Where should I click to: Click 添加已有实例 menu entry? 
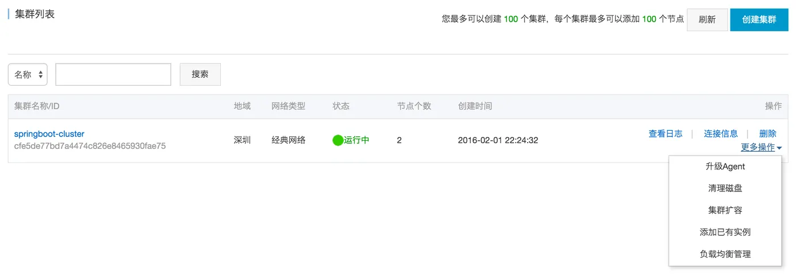725,232
